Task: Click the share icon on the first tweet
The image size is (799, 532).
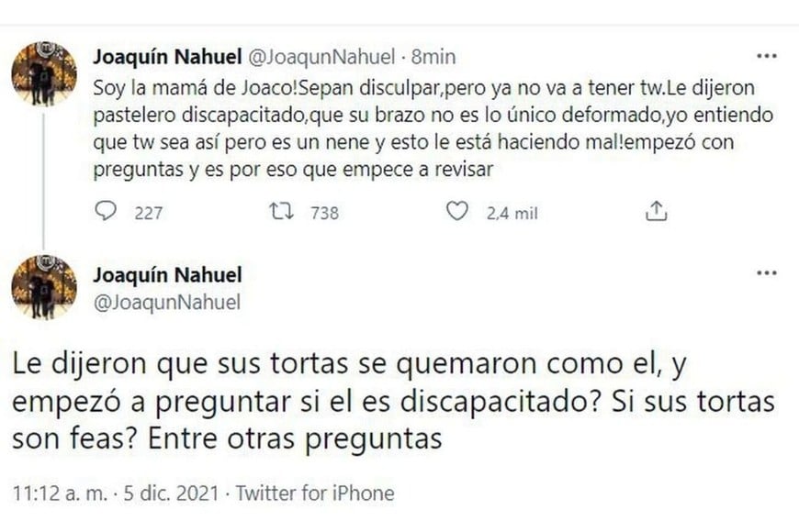Action: pyautogui.click(x=655, y=212)
